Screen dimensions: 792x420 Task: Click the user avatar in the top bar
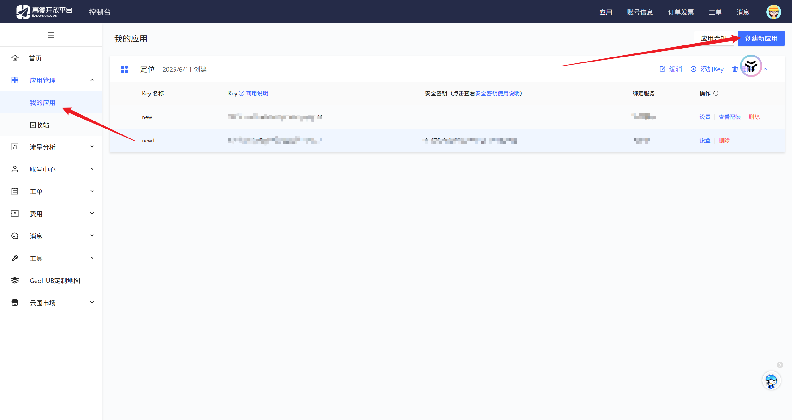(773, 12)
